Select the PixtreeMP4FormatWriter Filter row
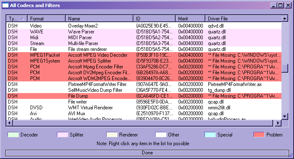The image size is (294, 159). [x=144, y=84]
